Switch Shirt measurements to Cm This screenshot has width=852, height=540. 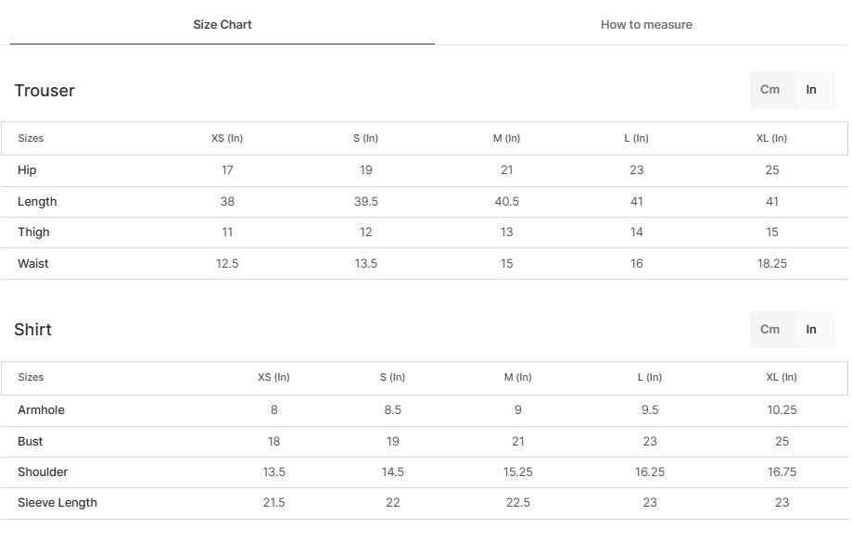[x=770, y=330]
